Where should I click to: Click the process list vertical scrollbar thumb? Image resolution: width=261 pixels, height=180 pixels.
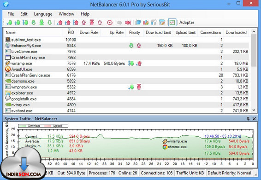pyautogui.click(x=254, y=50)
